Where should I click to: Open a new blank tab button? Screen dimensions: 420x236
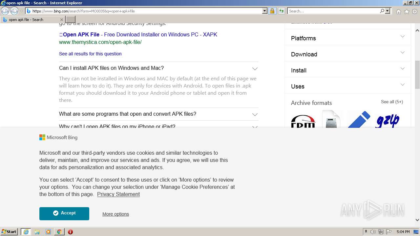point(71,20)
